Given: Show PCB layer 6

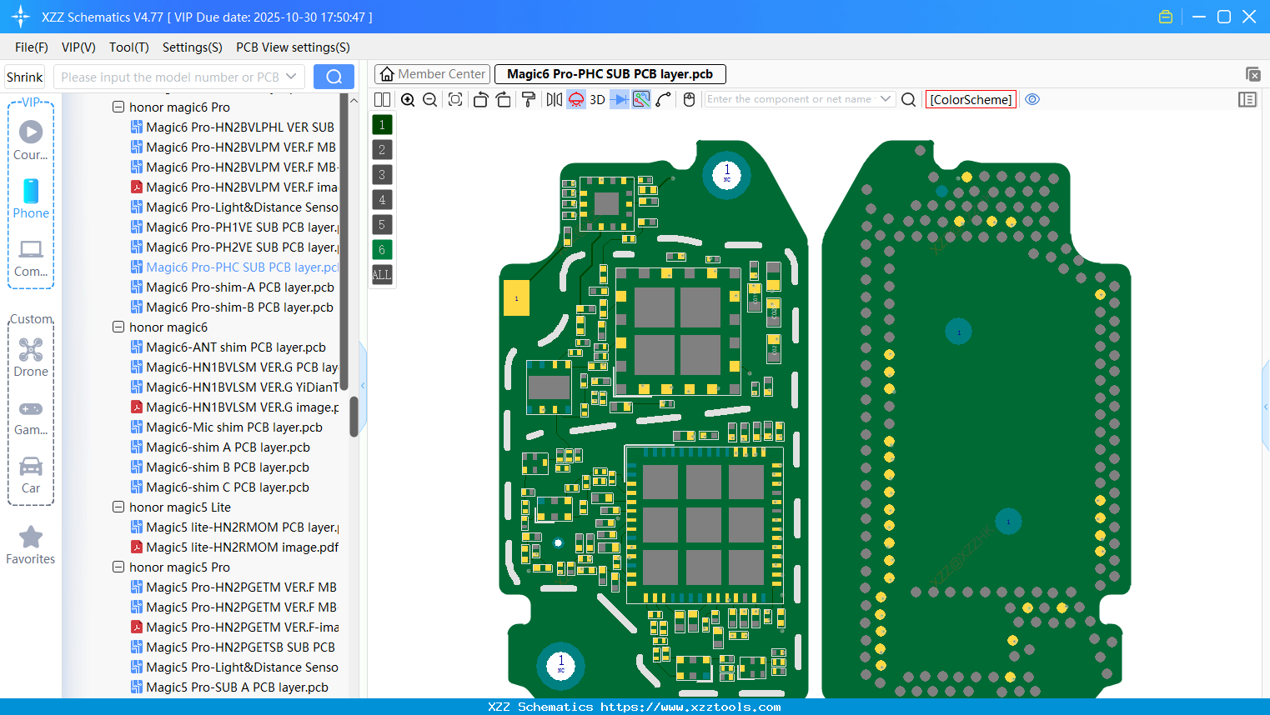Looking at the screenshot, I should click(382, 250).
